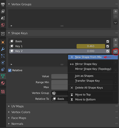Remove the vertex group with minus button

116,16
